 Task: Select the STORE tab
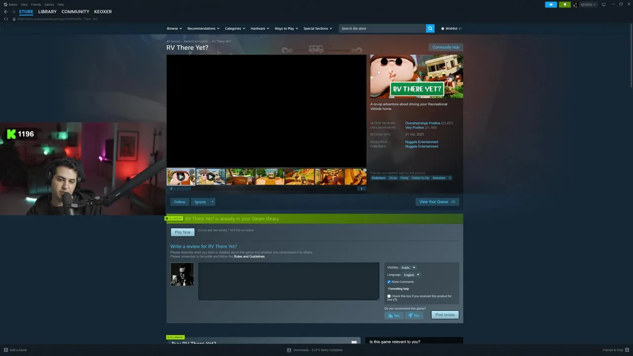26,11
